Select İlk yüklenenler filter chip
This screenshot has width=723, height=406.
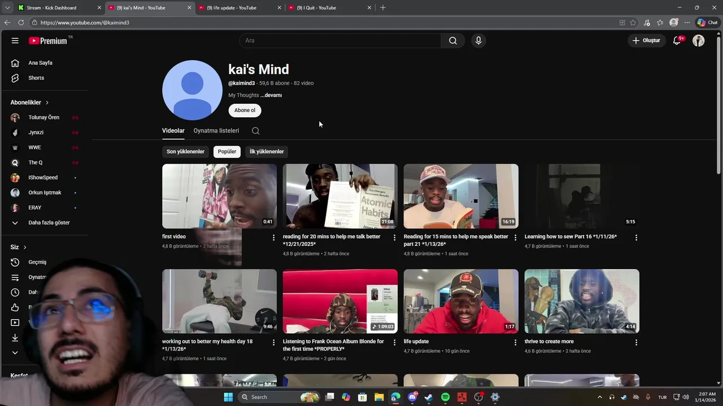click(x=267, y=152)
